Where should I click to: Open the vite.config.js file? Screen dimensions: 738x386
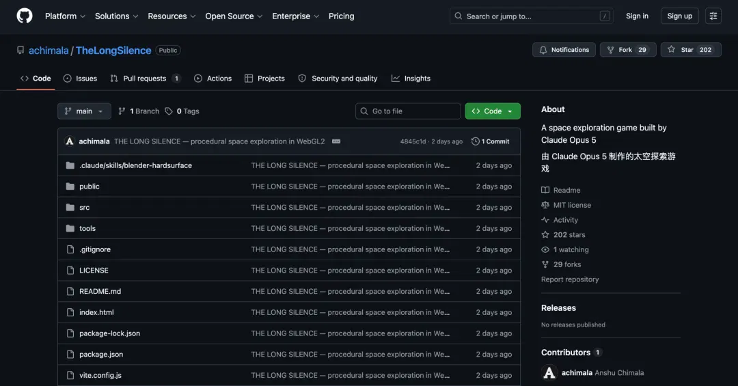pos(100,375)
